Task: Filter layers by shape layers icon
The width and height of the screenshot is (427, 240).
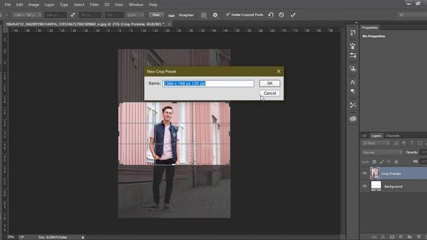Action: [x=420, y=143]
